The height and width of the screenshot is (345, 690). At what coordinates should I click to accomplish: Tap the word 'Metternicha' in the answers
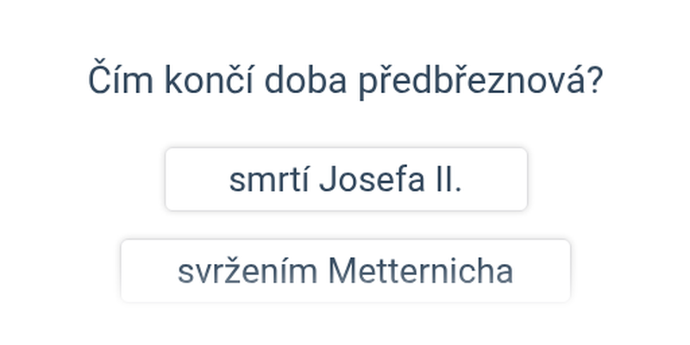pos(421,271)
